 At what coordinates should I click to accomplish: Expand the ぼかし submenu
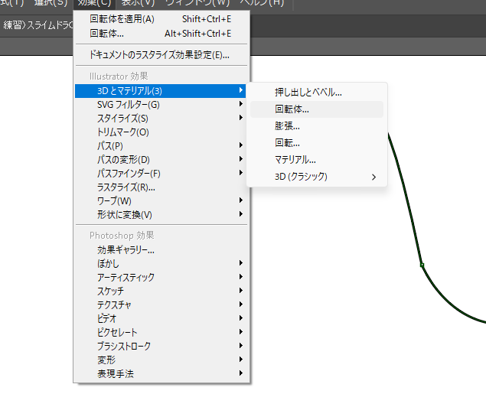point(108,264)
